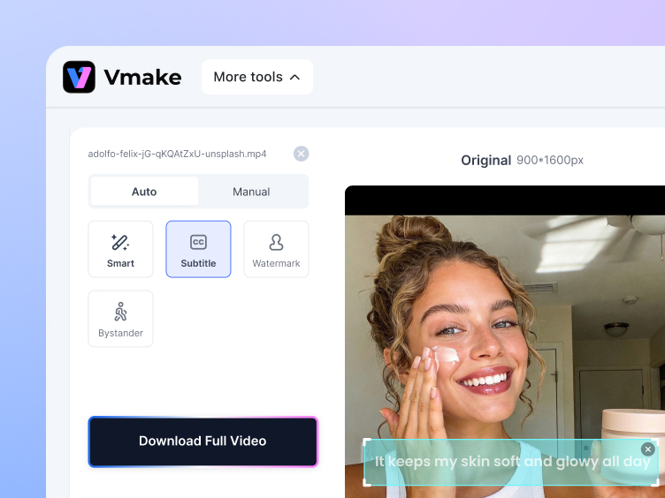Click the Vmake wordmark text
The height and width of the screenshot is (498, 665).
click(142, 78)
